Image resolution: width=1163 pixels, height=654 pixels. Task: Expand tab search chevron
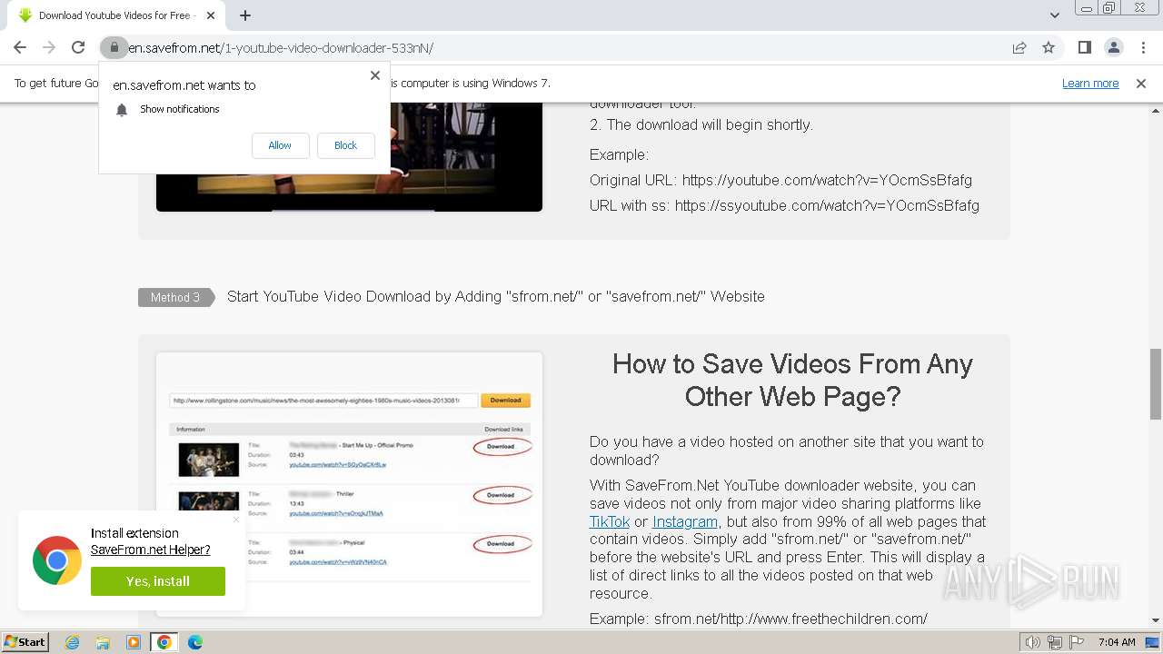coord(1054,15)
